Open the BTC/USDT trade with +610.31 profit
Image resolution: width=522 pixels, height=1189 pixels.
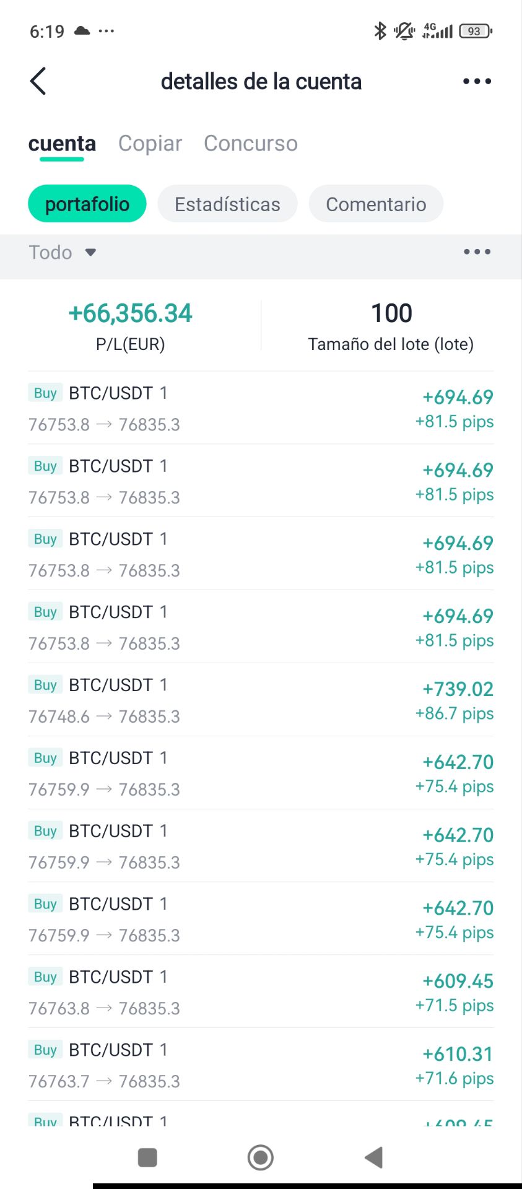261,1065
